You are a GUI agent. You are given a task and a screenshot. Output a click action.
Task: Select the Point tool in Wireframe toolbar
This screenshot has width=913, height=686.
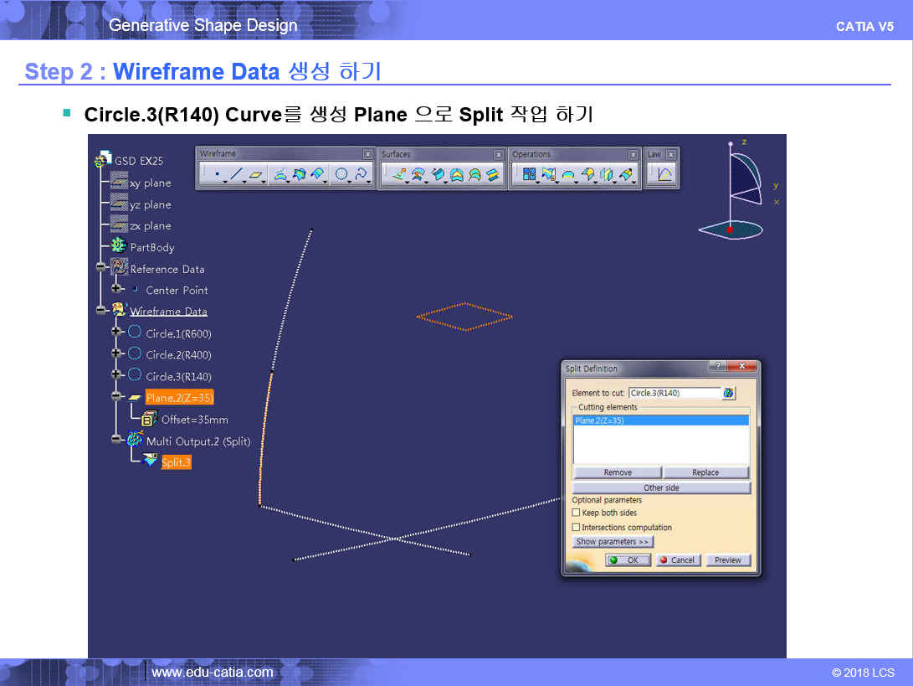click(217, 174)
